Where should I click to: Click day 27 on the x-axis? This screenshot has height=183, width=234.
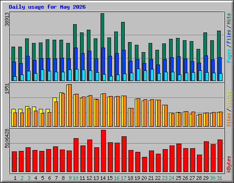point(192,178)
